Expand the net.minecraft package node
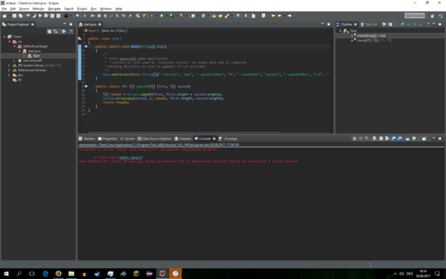The width and height of the screenshot is (446, 279). tap(14, 60)
